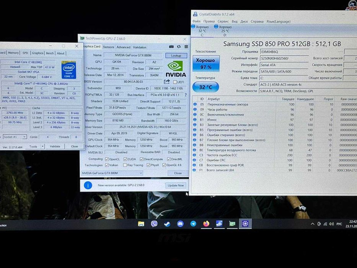Viewport: 357px width, 268px height.
Task: Click the GPU-Z refresh icon
Action: click(x=179, y=46)
